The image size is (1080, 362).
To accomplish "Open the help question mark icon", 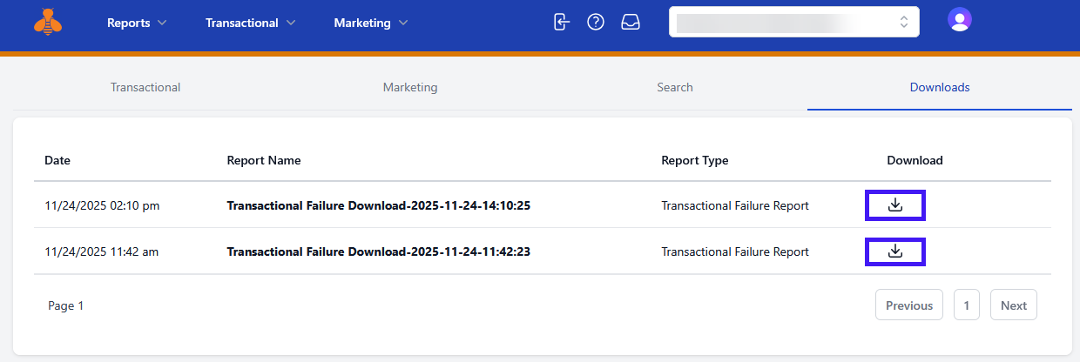I will coord(596,23).
